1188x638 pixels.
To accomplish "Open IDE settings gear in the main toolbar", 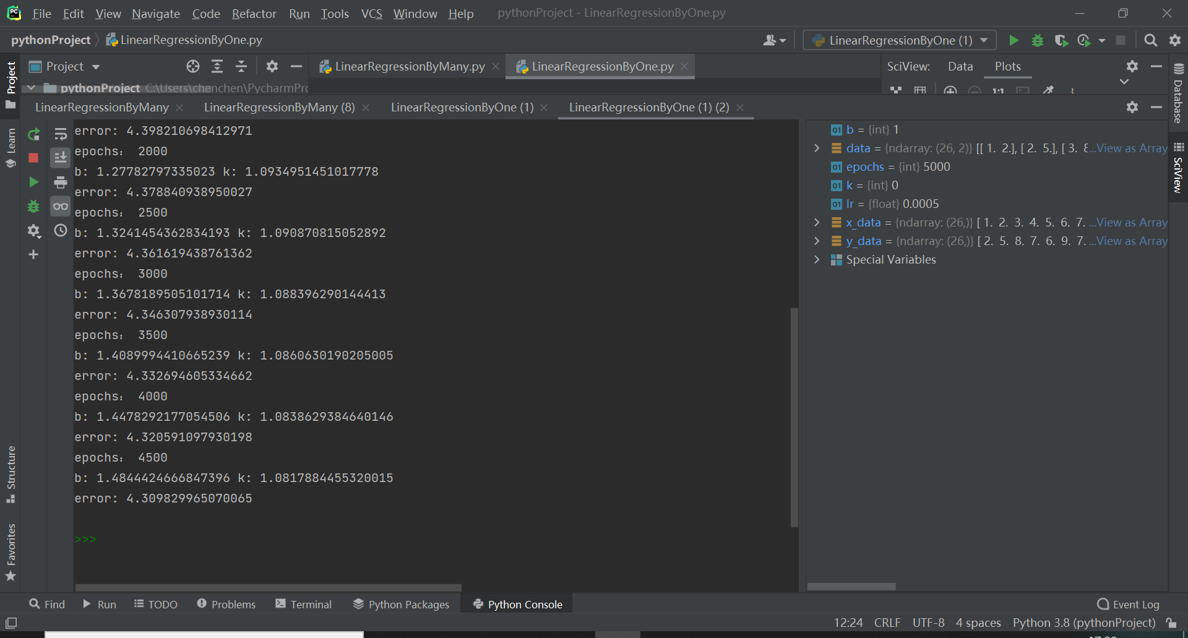I will [1175, 40].
